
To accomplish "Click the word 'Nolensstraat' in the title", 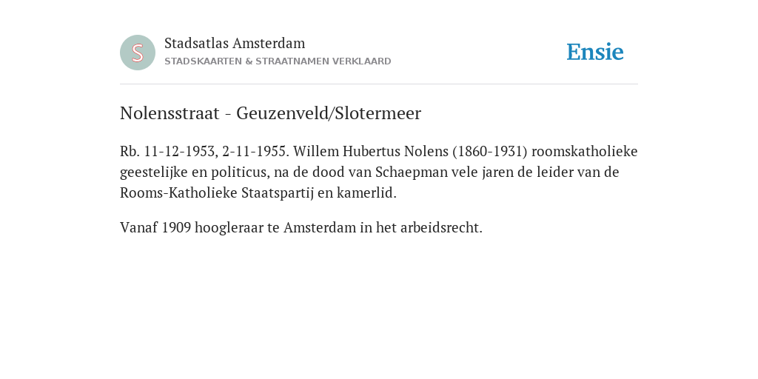I will [x=170, y=113].
